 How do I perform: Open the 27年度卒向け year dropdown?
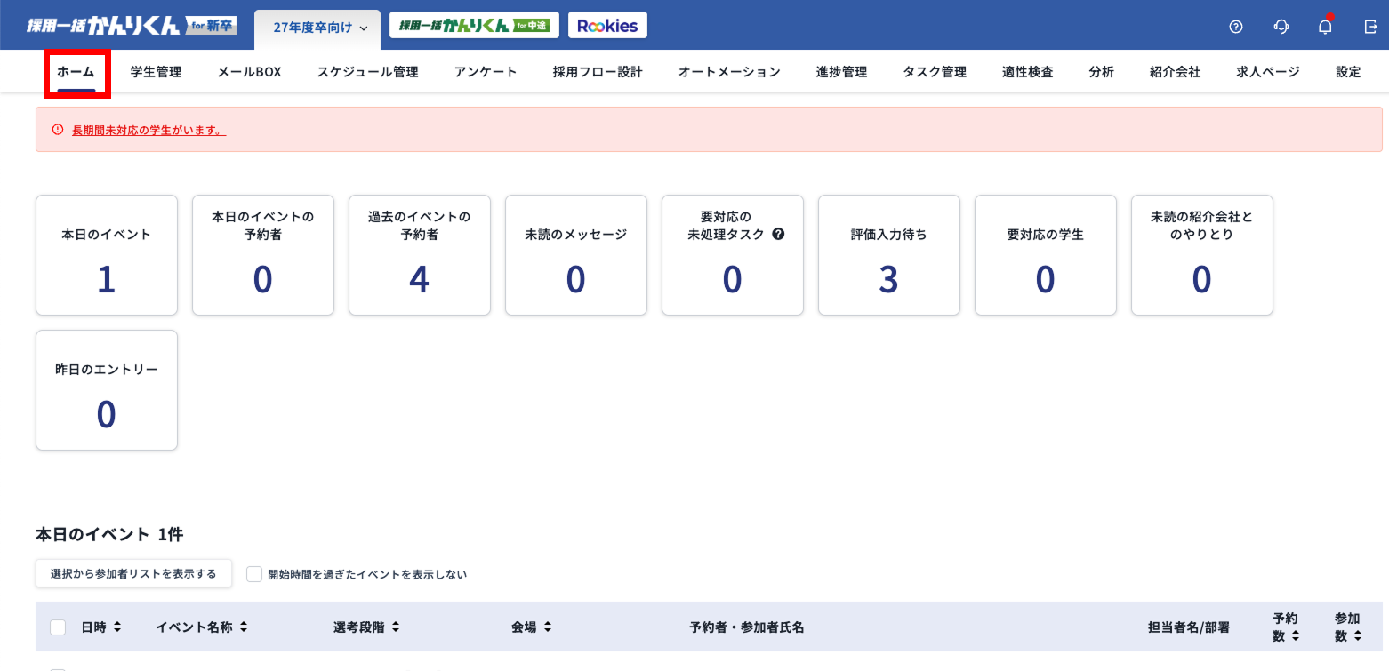point(316,28)
